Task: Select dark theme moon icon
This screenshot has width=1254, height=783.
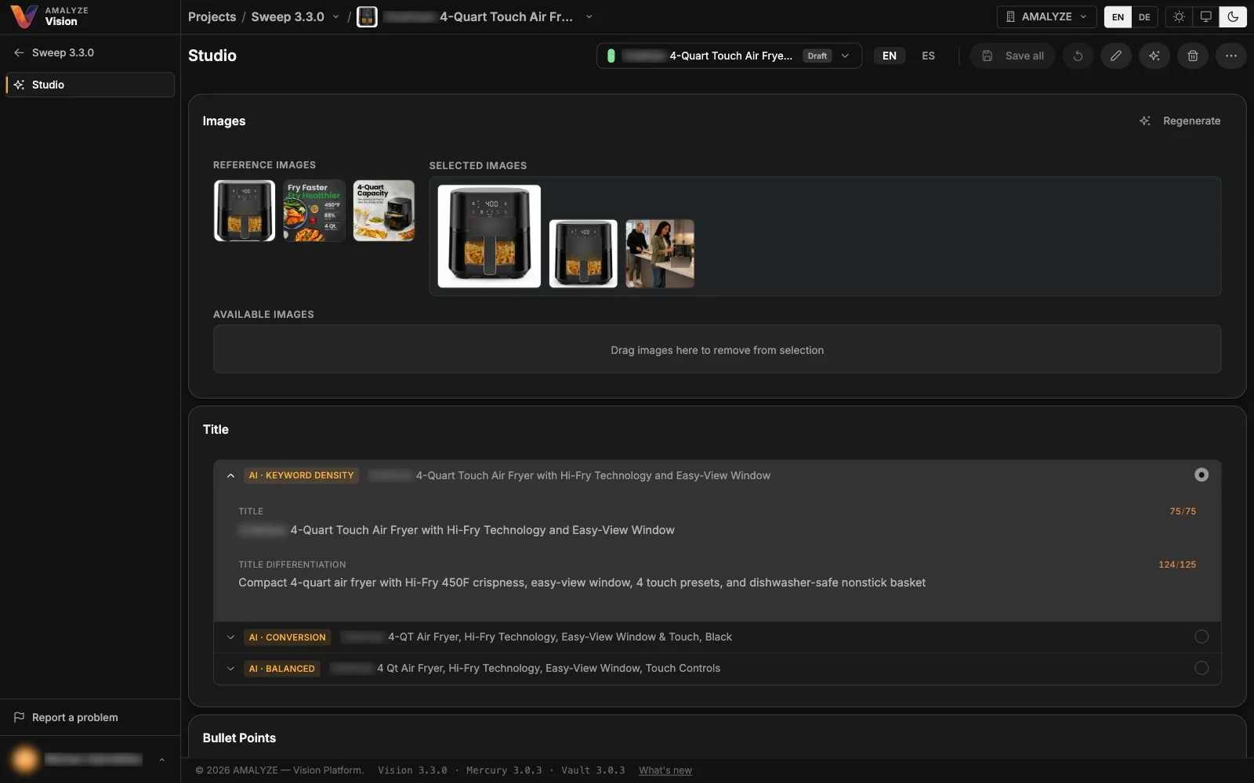Action: pyautogui.click(x=1233, y=16)
